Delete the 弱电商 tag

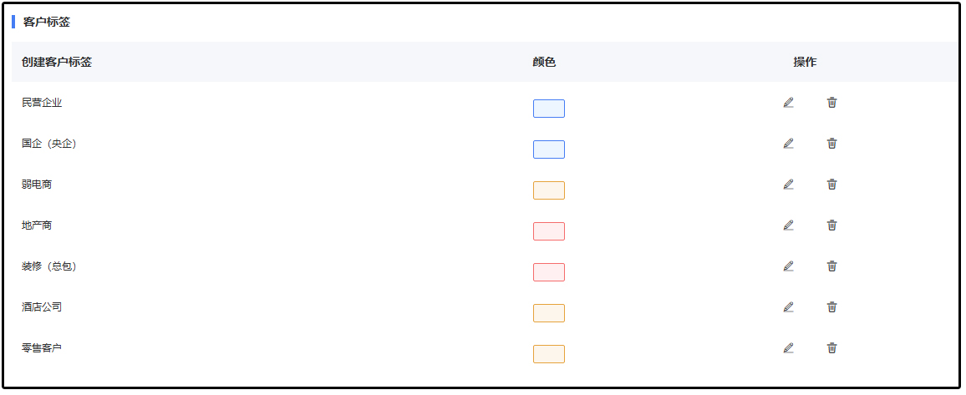point(831,185)
